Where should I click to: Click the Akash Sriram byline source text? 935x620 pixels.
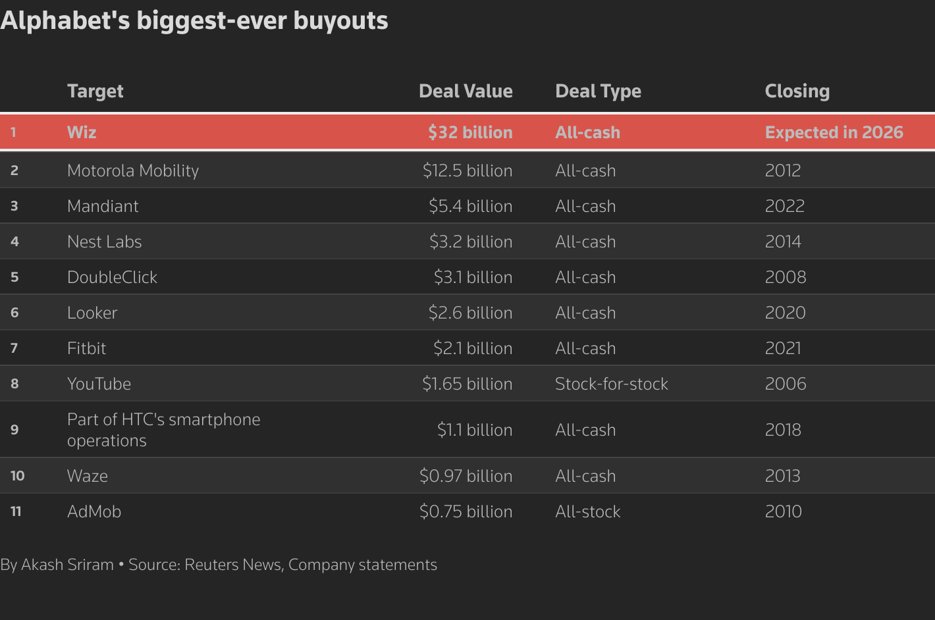pos(218,565)
